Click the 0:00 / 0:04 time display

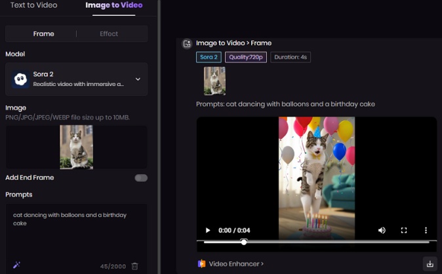click(234, 230)
